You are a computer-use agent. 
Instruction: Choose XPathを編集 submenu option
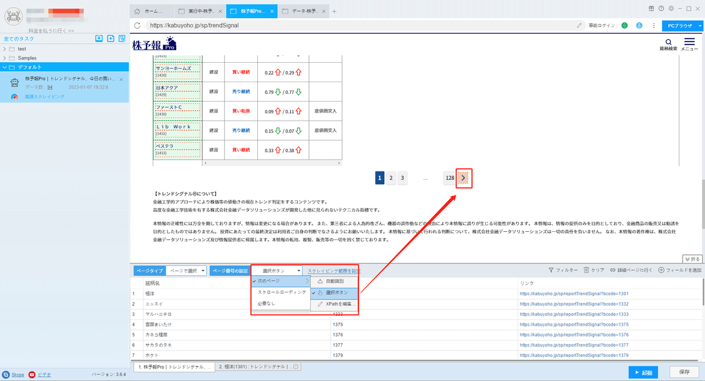(x=334, y=304)
